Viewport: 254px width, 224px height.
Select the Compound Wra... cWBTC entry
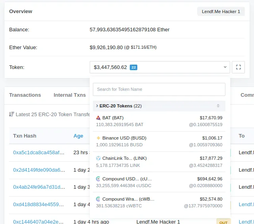159,202
